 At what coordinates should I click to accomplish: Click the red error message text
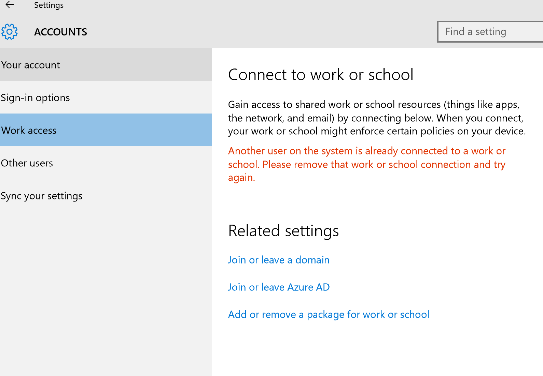pyautogui.click(x=366, y=164)
